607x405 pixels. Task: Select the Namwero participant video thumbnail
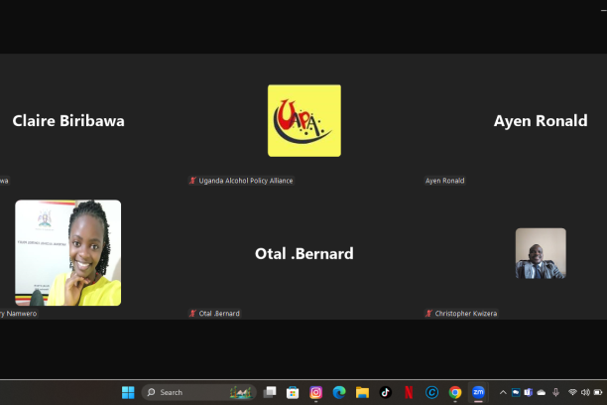(68, 253)
